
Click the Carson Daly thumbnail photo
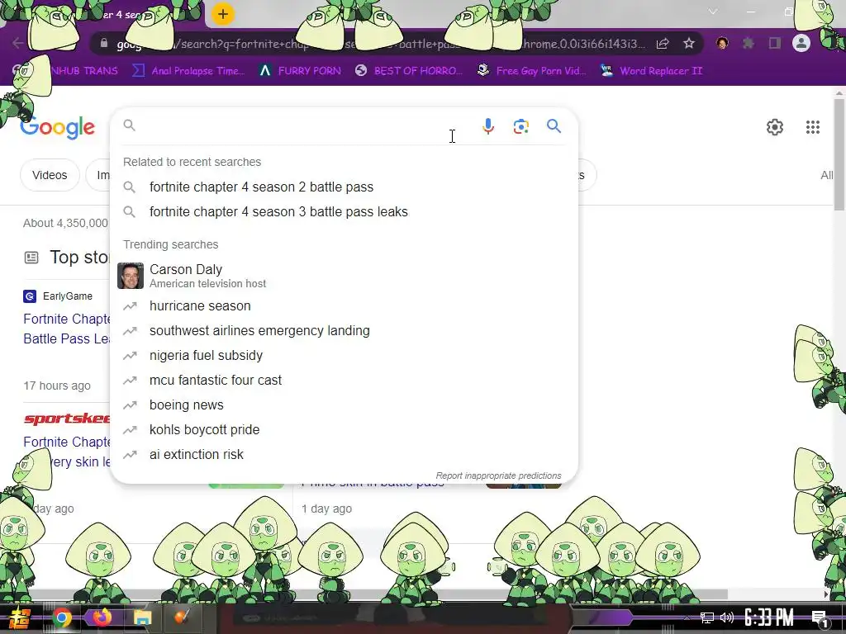tap(131, 276)
